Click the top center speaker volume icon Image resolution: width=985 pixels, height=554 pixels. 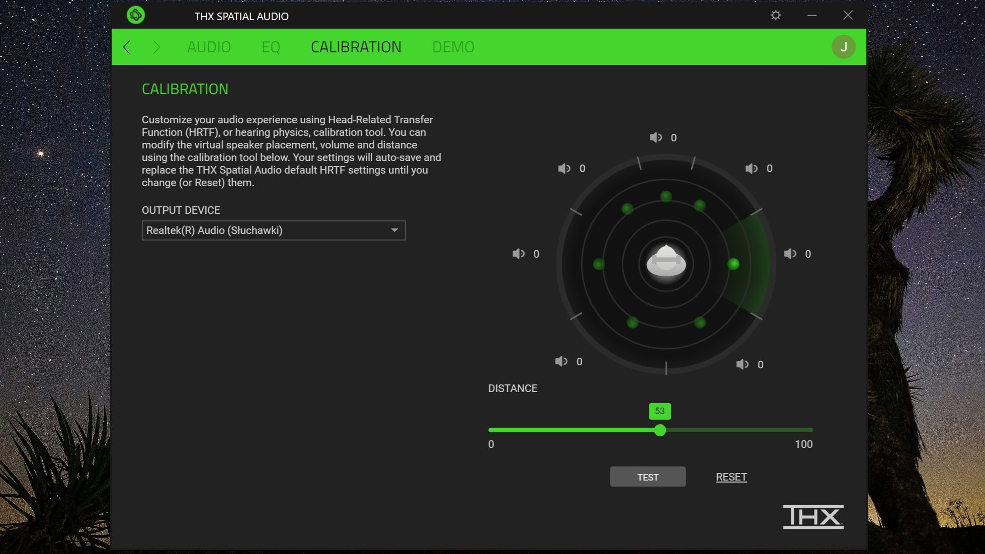tap(656, 137)
